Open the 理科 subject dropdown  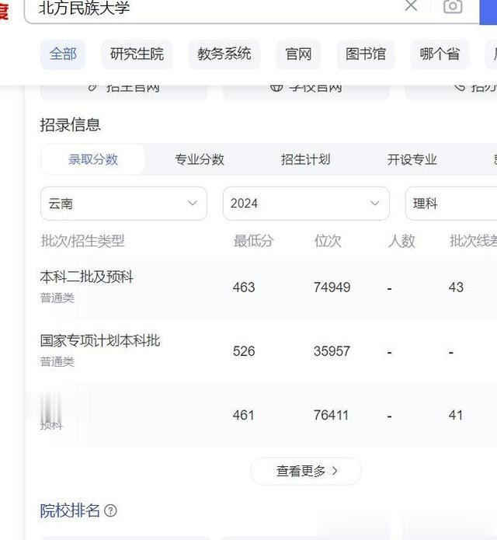click(451, 204)
